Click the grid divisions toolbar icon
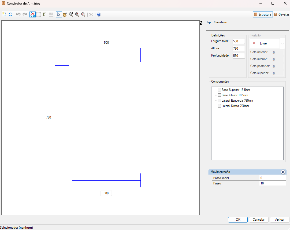Screen dimensions: 290x230 pos(51,14)
